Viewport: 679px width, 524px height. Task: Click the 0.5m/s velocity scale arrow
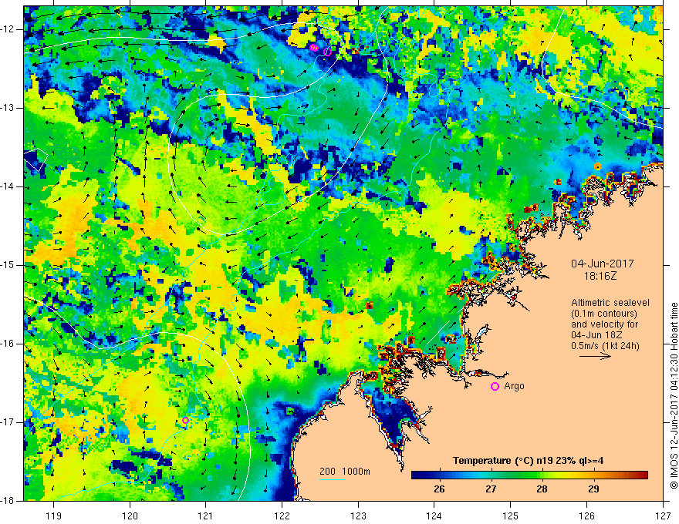(596, 356)
